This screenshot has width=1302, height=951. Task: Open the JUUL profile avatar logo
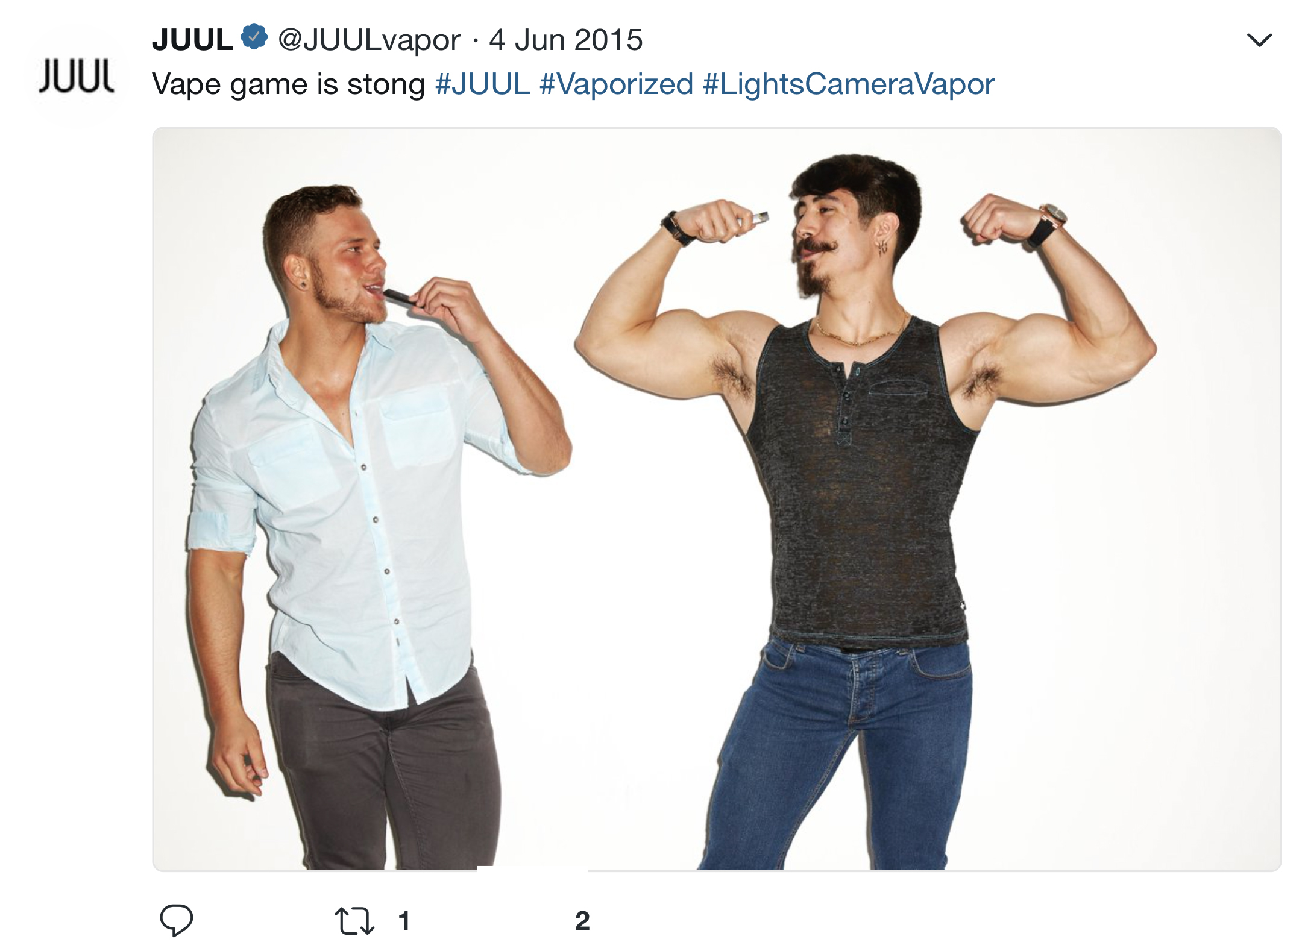(x=76, y=76)
